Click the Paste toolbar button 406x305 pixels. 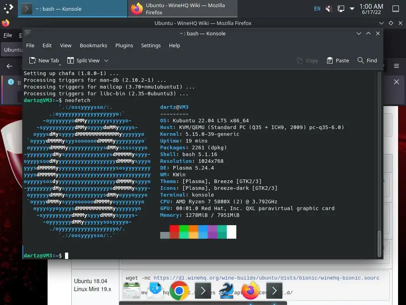(338, 60)
